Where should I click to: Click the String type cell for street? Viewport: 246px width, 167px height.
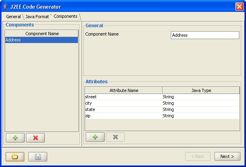[201, 97]
